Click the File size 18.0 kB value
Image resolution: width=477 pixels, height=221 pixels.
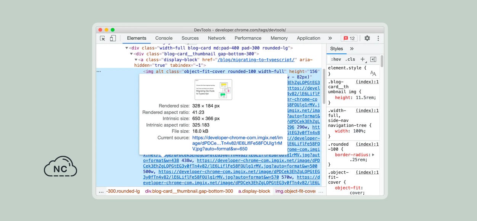[200, 131]
